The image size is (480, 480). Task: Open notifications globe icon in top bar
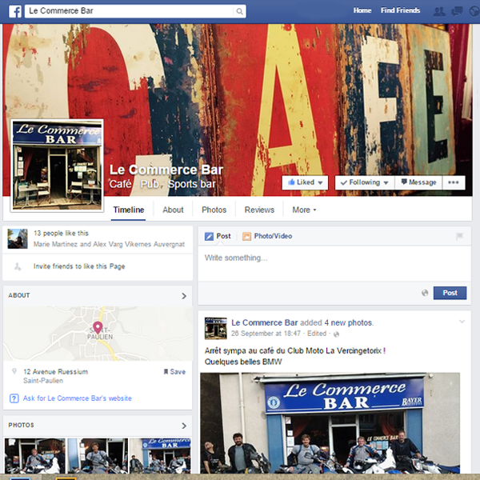[474, 12]
